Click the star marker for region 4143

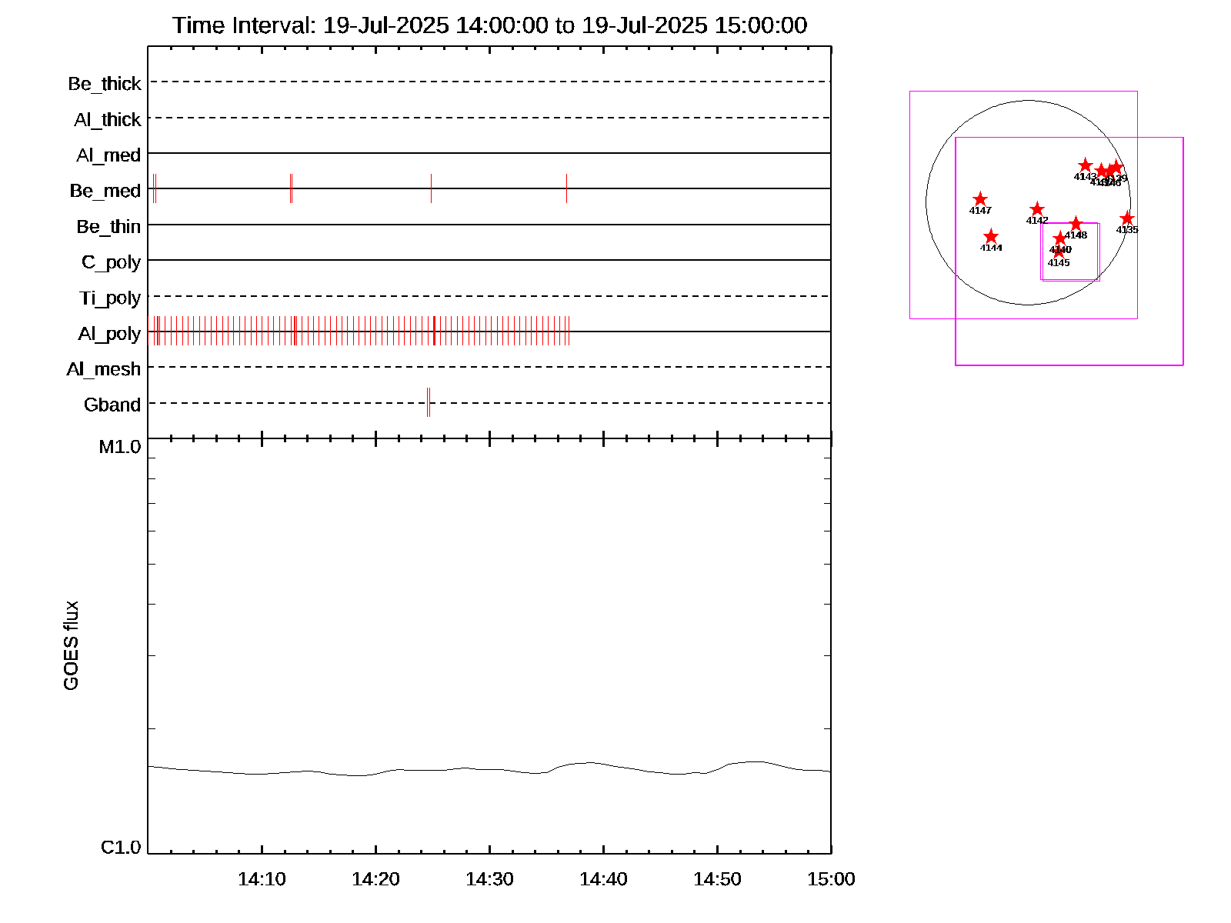pyautogui.click(x=1085, y=165)
